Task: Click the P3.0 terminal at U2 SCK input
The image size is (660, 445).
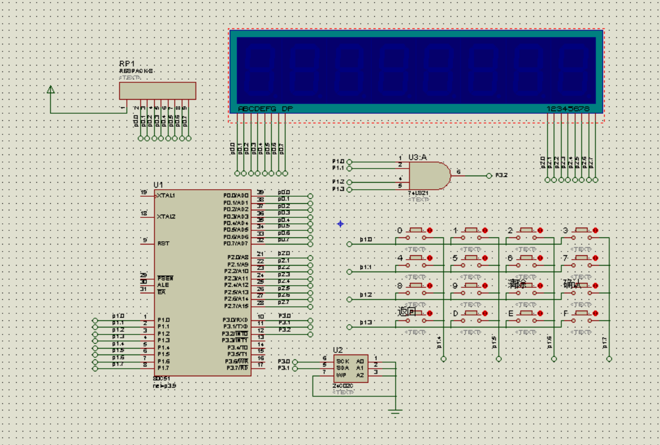Action: tap(295, 362)
